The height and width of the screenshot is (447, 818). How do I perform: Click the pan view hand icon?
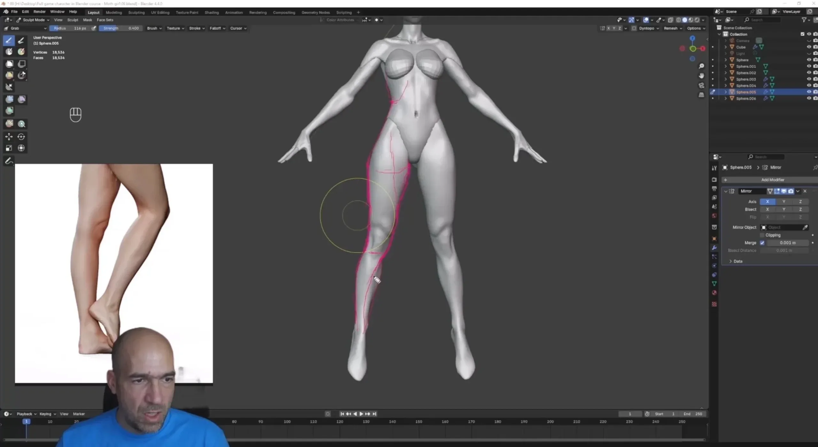[x=701, y=76]
